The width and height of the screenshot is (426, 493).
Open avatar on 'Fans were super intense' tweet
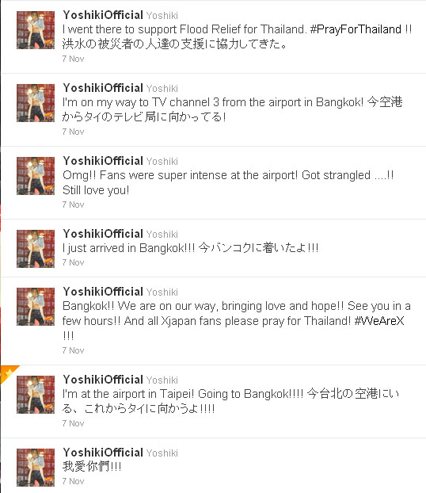pos(36,176)
